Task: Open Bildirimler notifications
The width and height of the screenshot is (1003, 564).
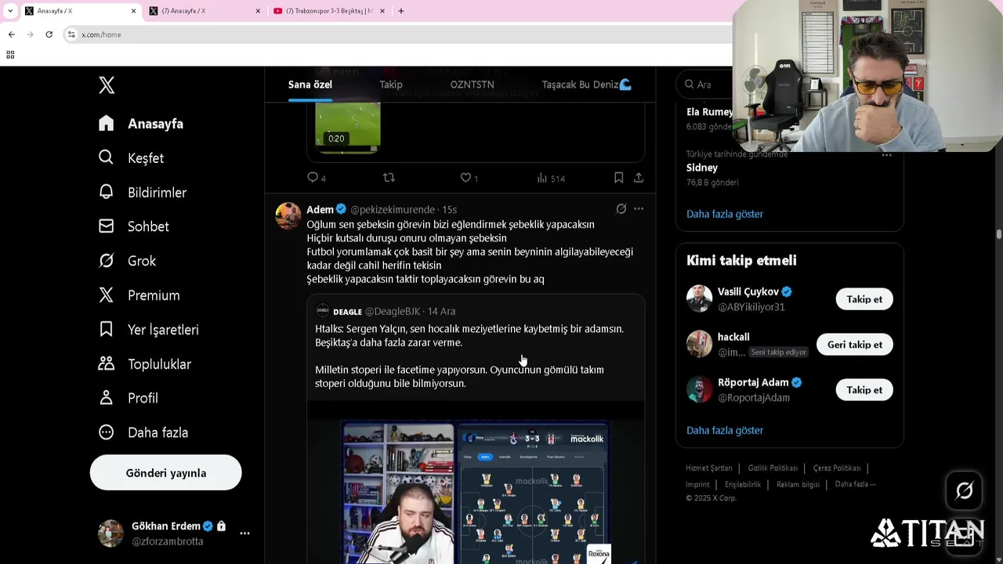Action: (142, 193)
